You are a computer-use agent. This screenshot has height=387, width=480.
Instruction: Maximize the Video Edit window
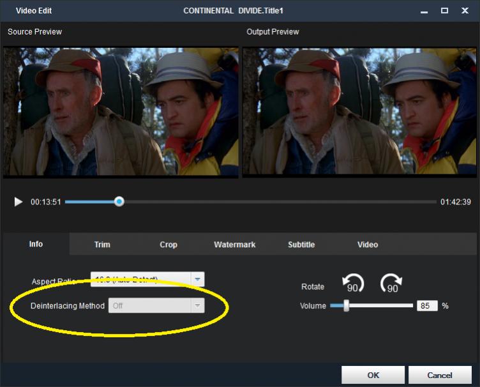(444, 11)
